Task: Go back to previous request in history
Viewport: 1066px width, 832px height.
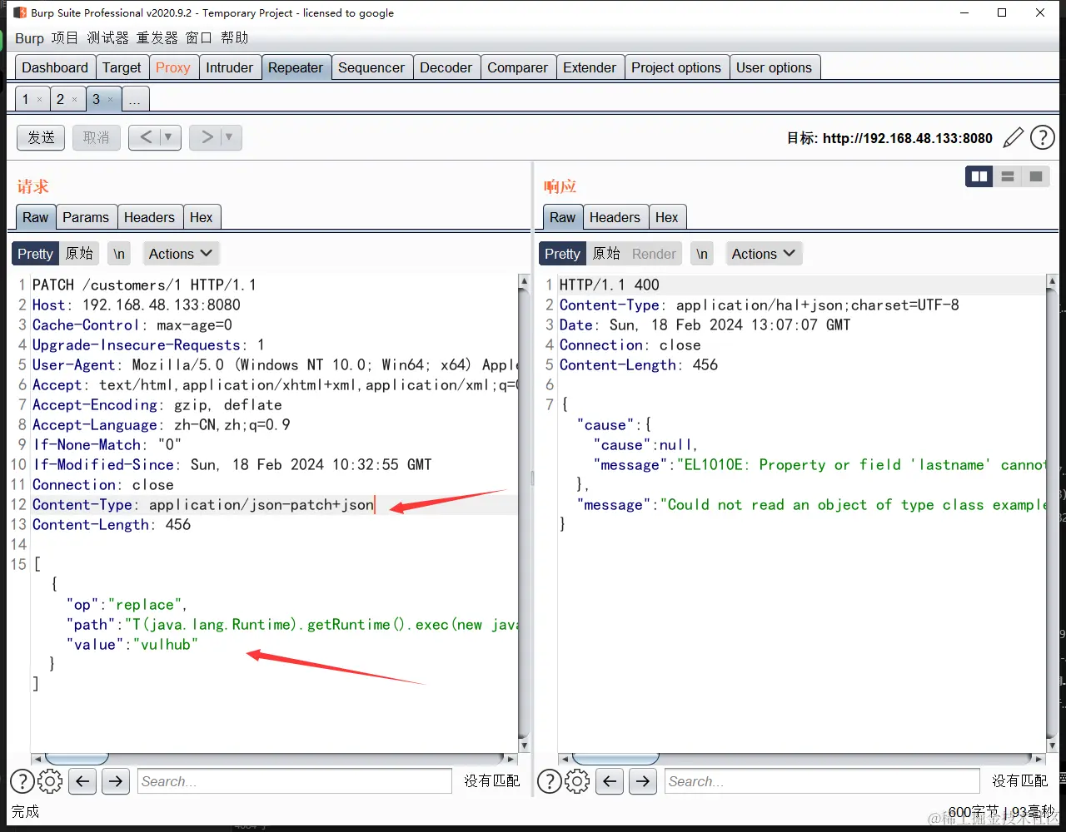Action: tap(145, 137)
